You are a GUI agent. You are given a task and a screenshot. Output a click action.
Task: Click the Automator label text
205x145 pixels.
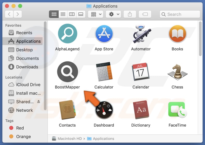pos(141,49)
